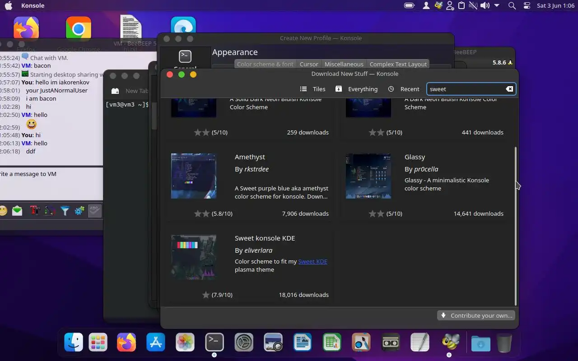Switch to the Cursor tab

309,64
